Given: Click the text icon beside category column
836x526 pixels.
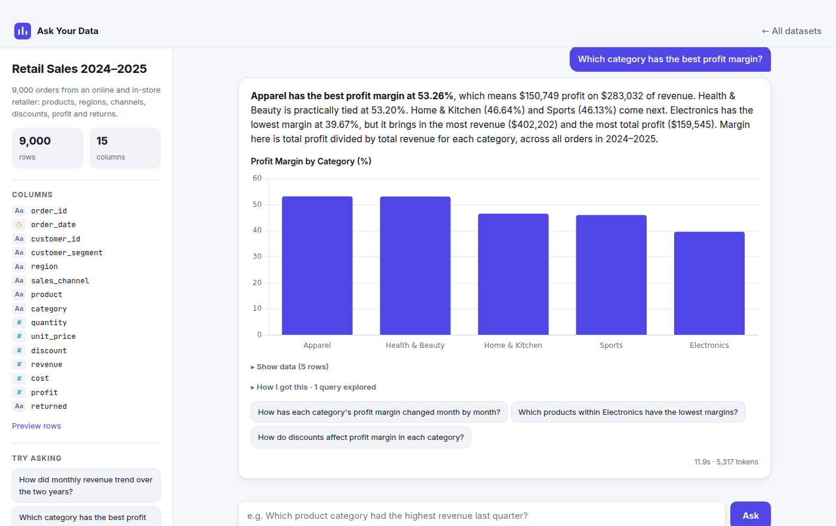Looking at the screenshot, I should tap(19, 308).
